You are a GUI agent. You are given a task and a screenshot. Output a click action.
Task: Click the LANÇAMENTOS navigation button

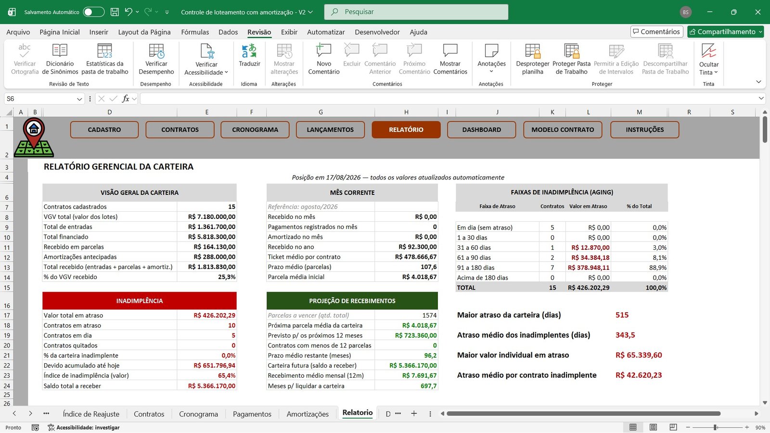(x=330, y=129)
